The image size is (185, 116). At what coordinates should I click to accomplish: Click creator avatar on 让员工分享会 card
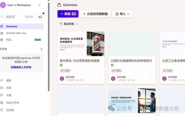(x=164, y=79)
